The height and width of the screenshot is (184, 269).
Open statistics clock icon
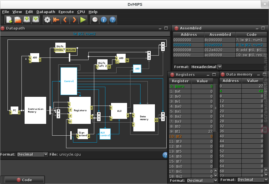tap(95, 20)
